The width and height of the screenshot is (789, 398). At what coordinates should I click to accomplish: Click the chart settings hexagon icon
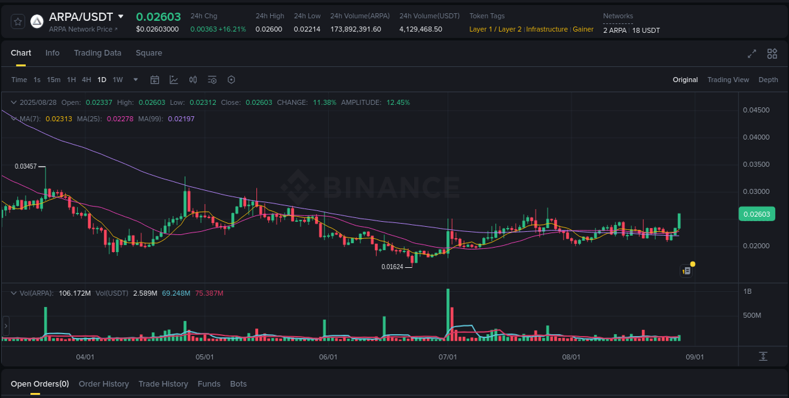(231, 80)
